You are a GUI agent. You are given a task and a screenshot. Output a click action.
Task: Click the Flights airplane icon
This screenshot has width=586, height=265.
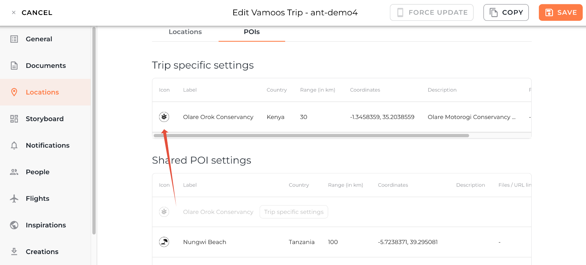coord(14,199)
